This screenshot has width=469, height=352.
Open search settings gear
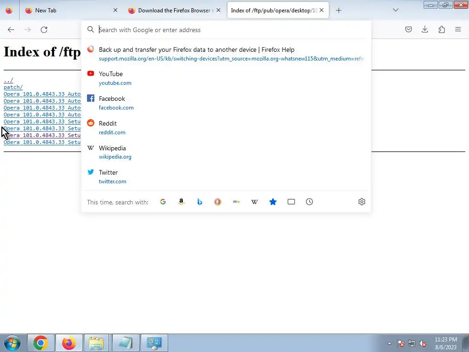(362, 202)
